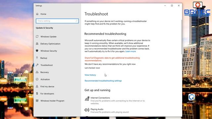Click the Learn more link
Screen dimensions: 212x119
click(x=131, y=52)
